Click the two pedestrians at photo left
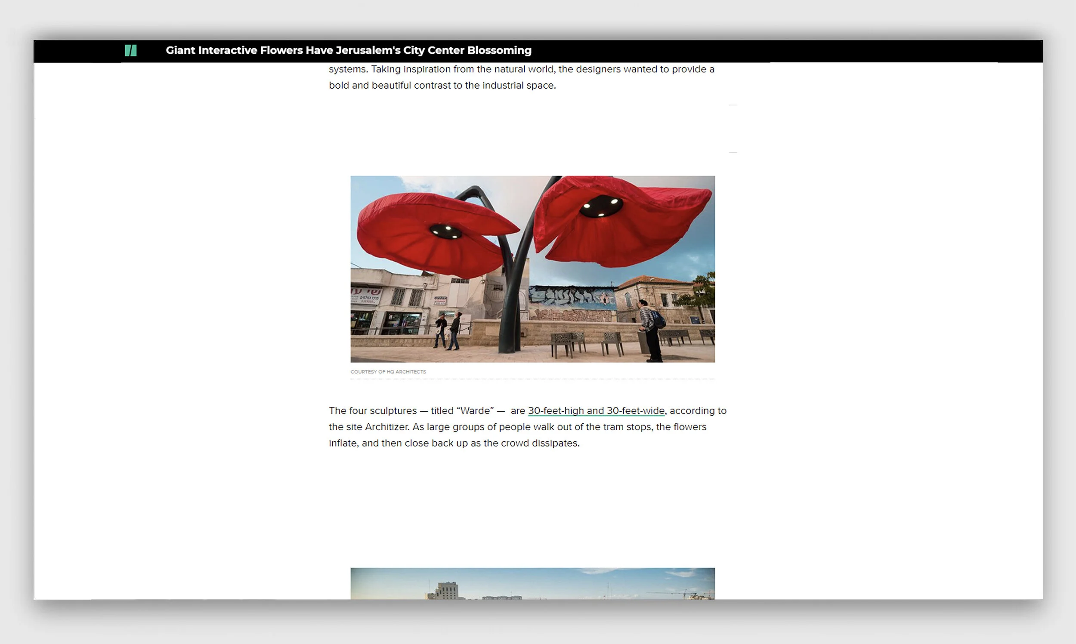Image resolution: width=1076 pixels, height=644 pixels. point(448,332)
